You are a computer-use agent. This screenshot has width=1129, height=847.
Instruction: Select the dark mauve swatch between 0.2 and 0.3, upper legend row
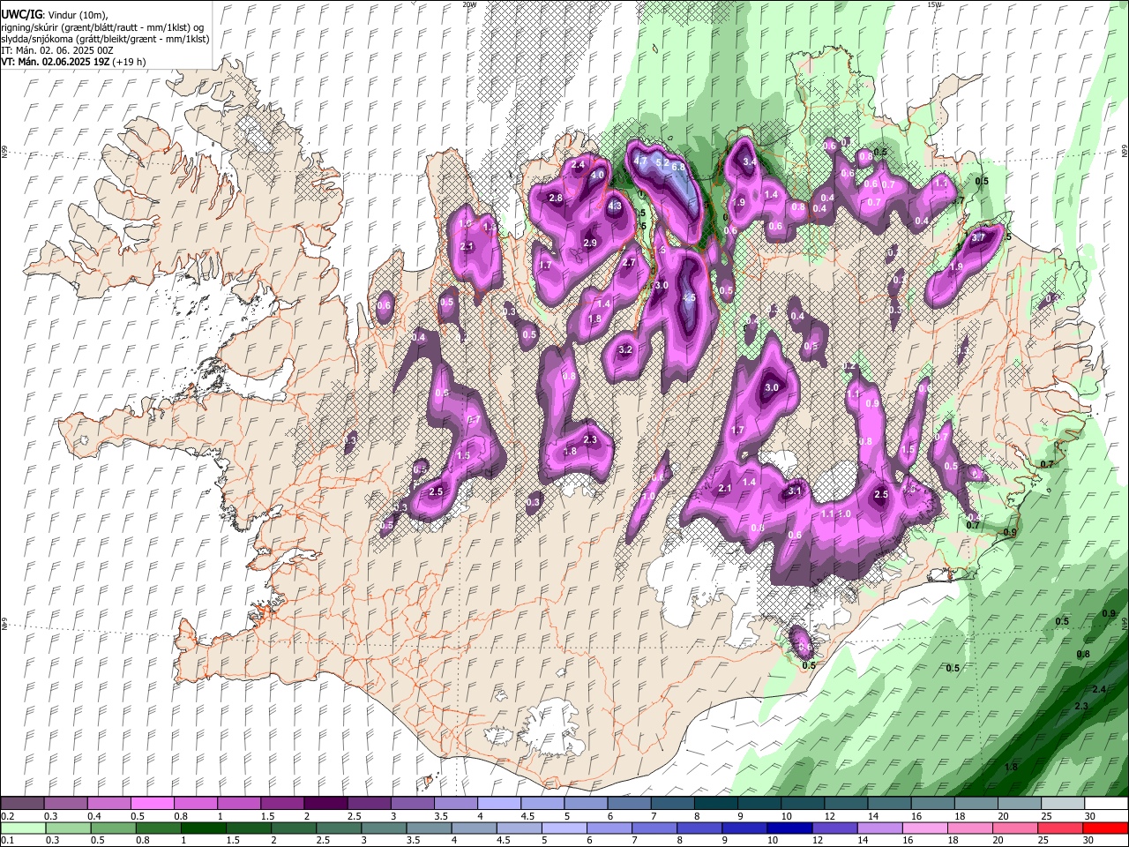coord(23,804)
